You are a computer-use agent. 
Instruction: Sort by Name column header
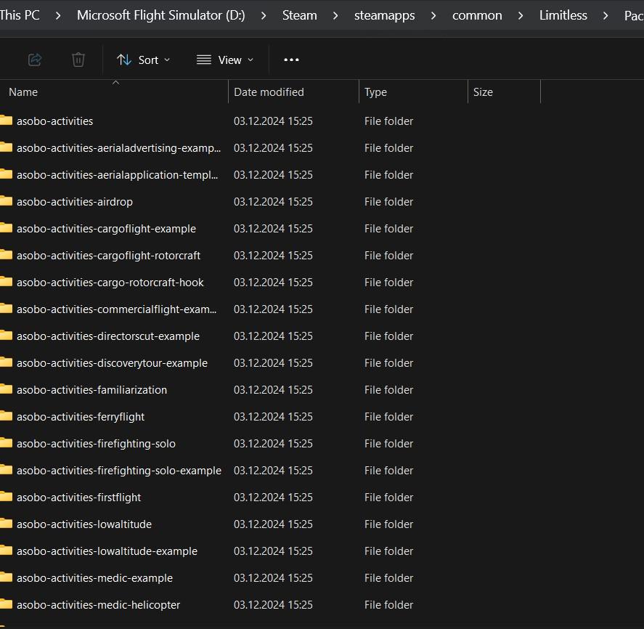click(23, 92)
